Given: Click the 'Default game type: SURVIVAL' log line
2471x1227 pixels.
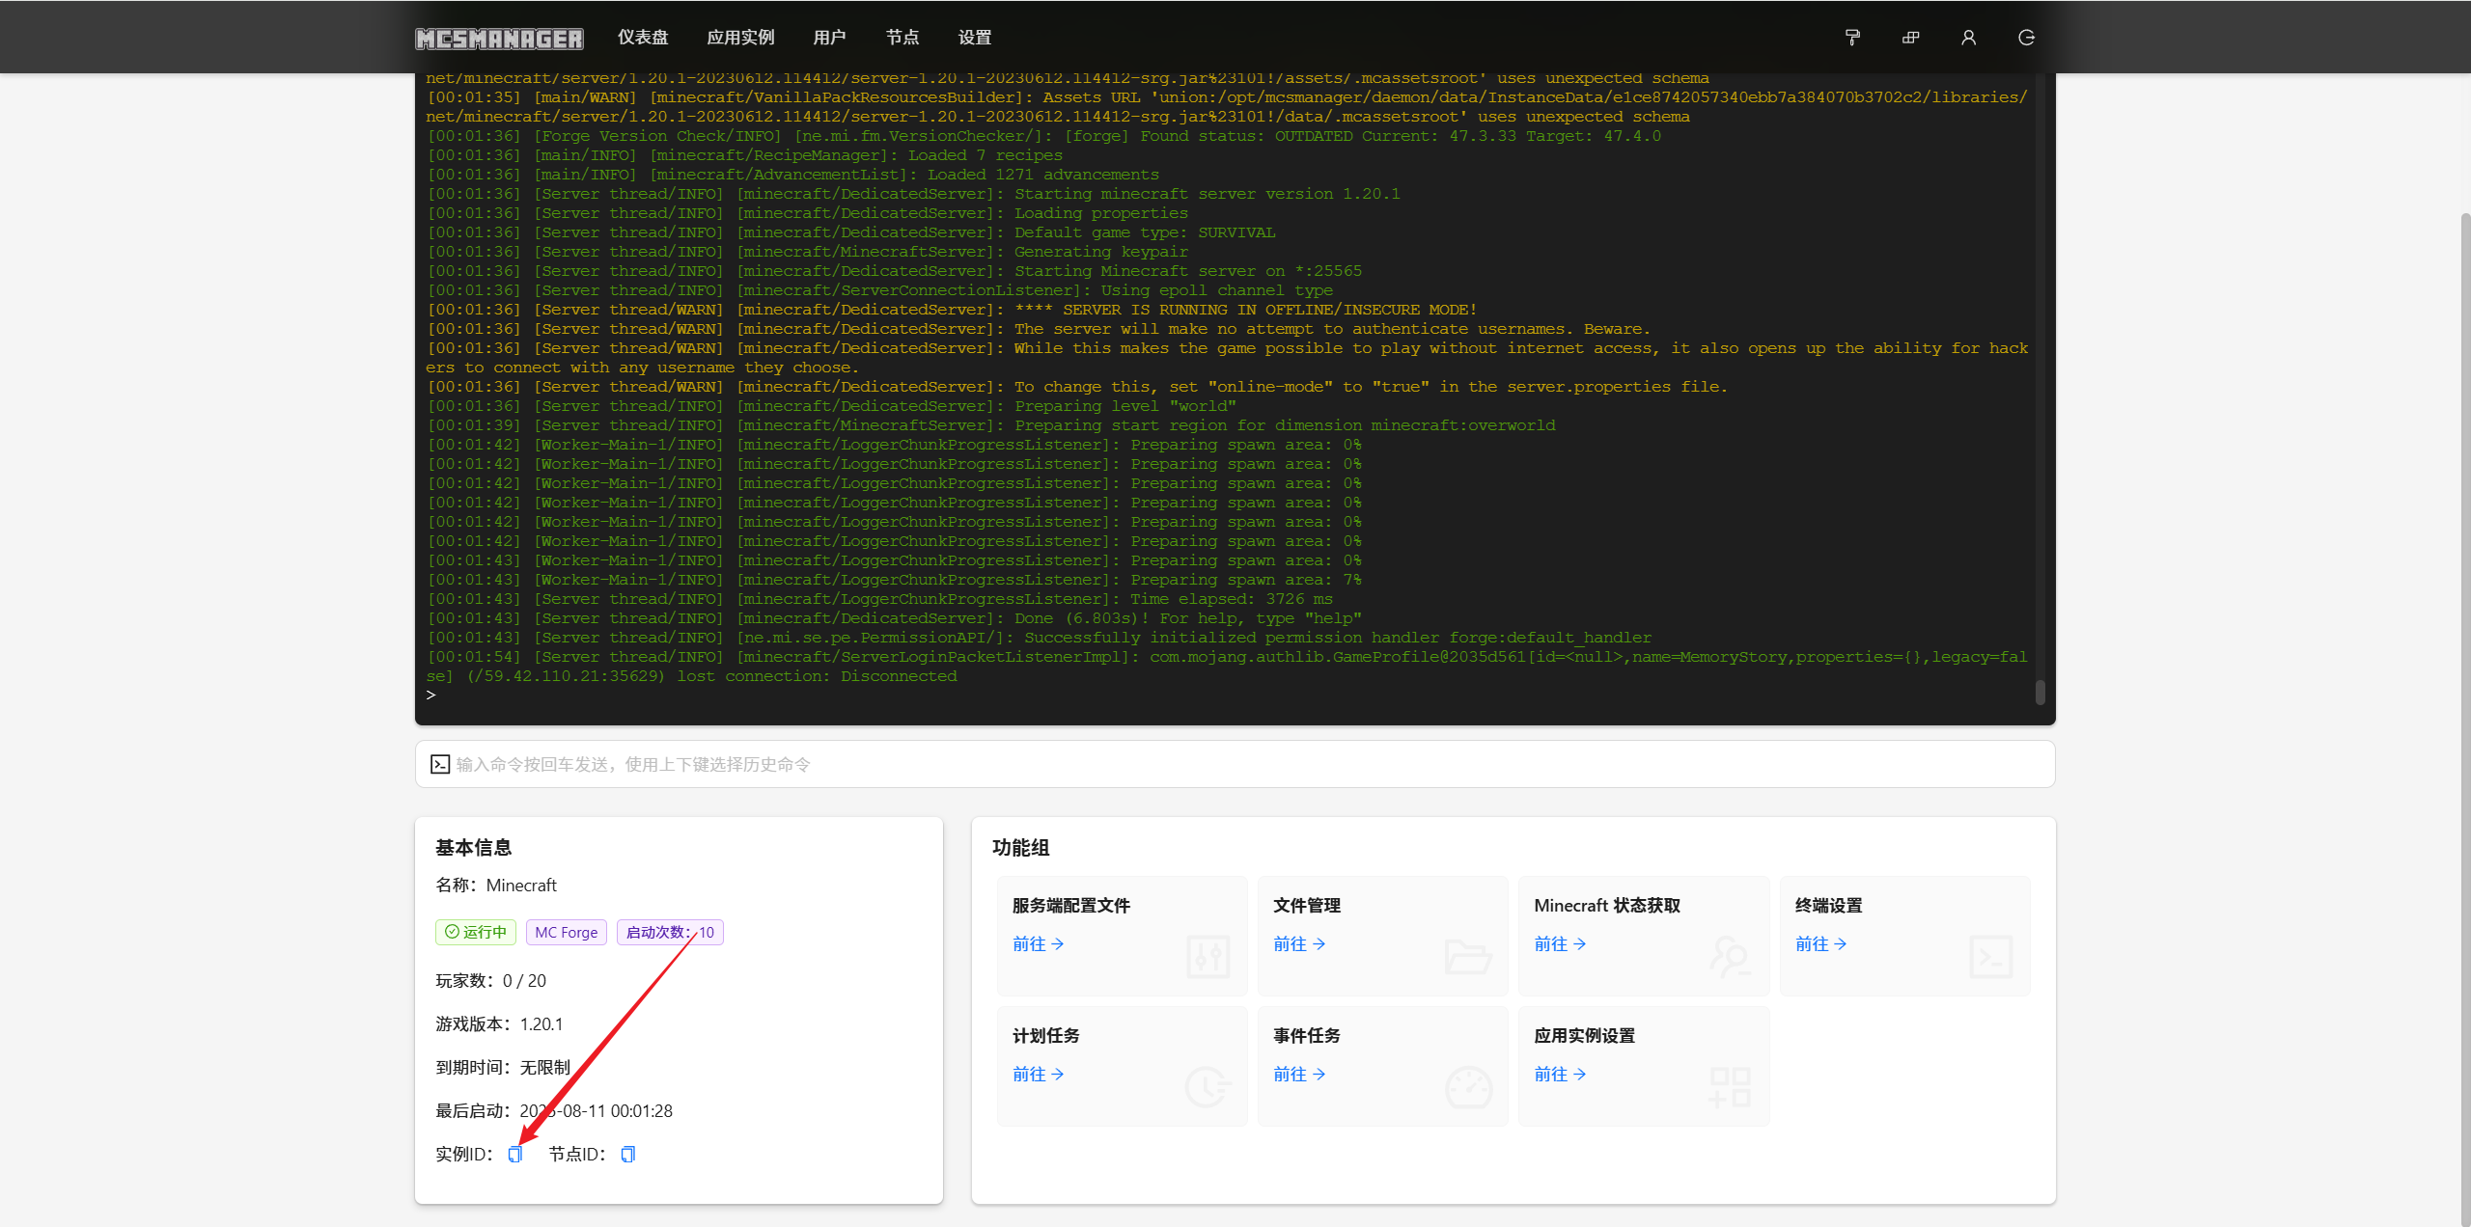Looking at the screenshot, I should pos(850,232).
